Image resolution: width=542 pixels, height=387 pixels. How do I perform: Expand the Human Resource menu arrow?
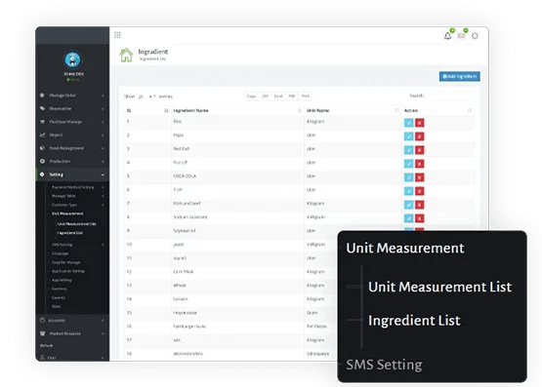(103, 333)
